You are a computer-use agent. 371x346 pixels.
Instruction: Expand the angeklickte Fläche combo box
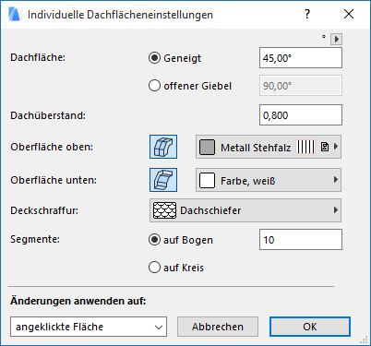click(89, 327)
